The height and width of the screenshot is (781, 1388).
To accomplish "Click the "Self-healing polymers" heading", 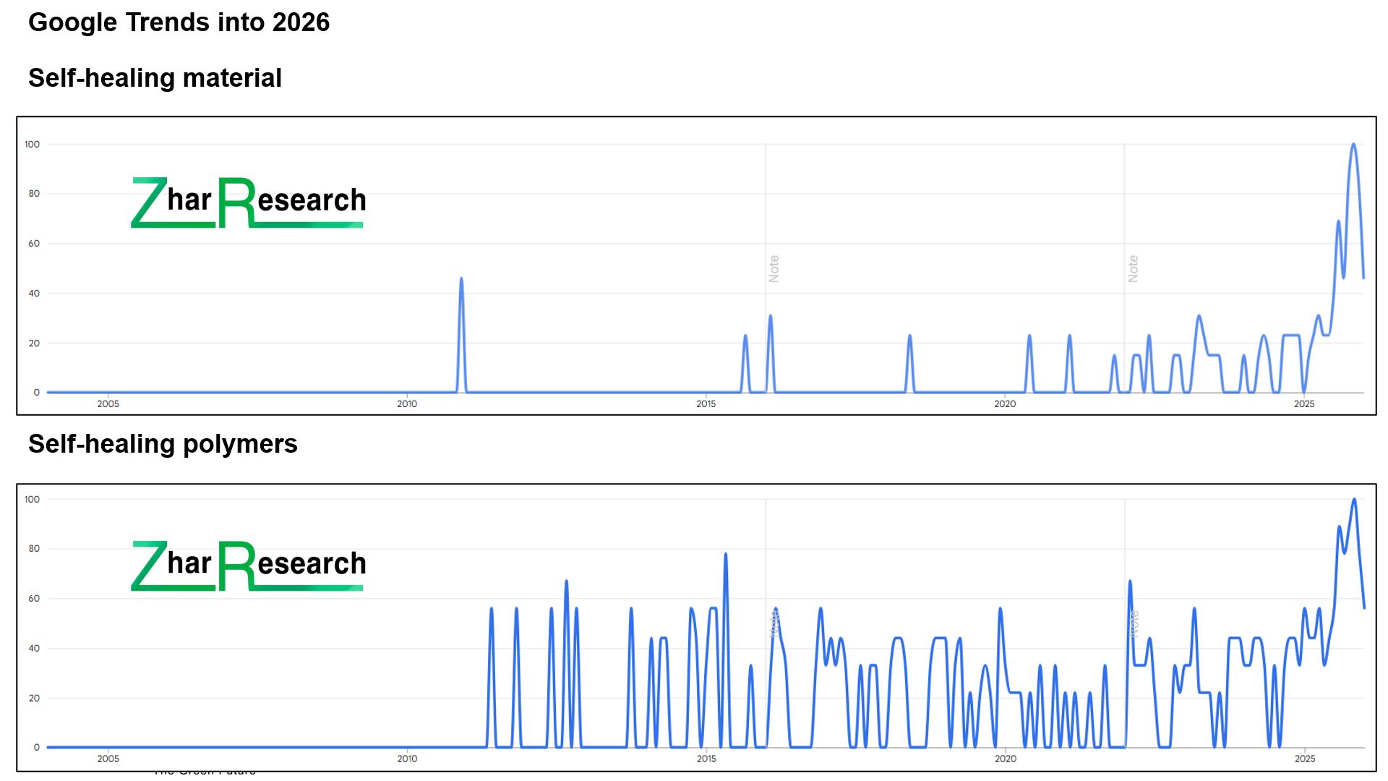I will click(163, 444).
